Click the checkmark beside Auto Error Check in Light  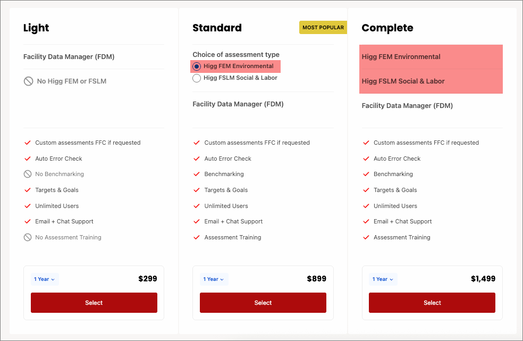[27, 158]
